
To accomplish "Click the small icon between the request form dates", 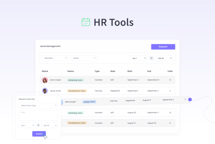I will point(38,126).
